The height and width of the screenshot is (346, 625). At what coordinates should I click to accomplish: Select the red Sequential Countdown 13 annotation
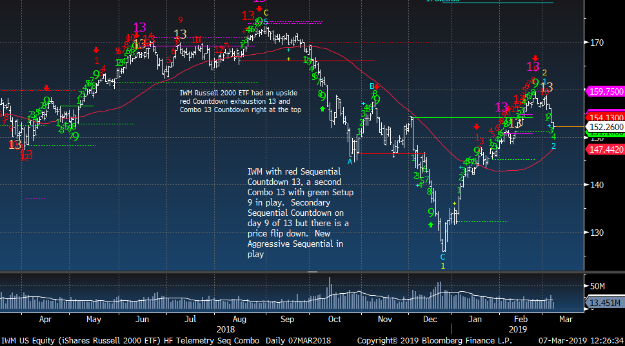(x=301, y=213)
